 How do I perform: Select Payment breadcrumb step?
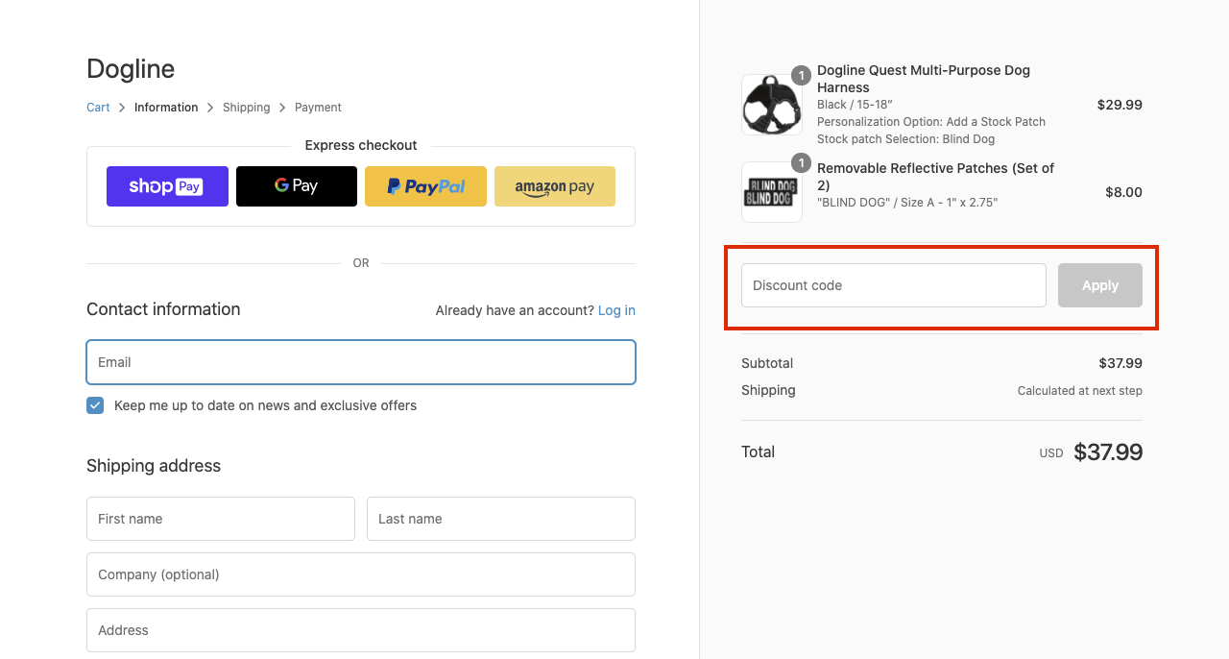pos(318,108)
